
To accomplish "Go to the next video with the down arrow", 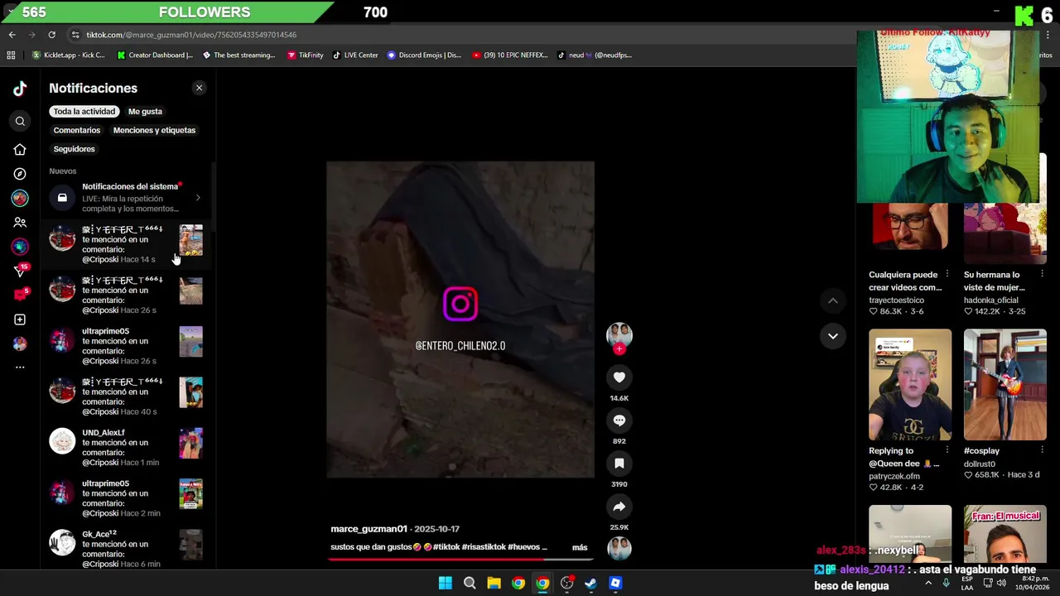I will pyautogui.click(x=832, y=335).
